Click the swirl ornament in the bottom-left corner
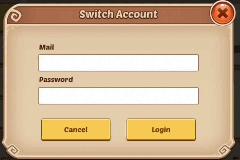The image size is (240, 160). (x=13, y=150)
